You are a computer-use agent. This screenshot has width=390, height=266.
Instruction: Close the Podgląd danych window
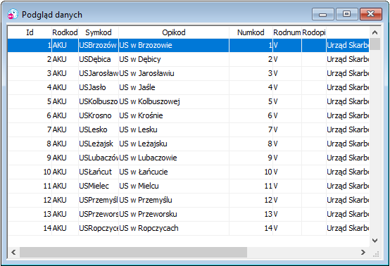[370, 14]
